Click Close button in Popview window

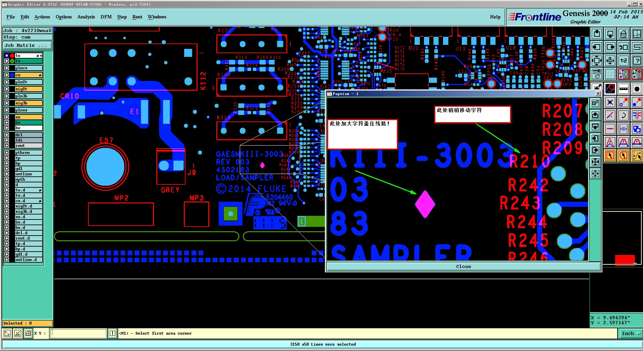[463, 267]
